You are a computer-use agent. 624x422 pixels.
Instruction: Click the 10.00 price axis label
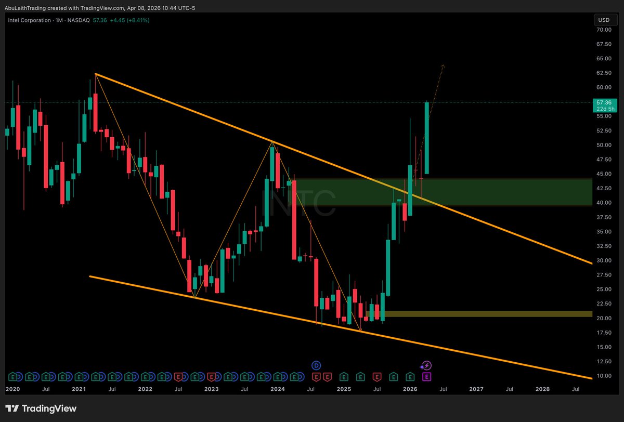coord(604,376)
